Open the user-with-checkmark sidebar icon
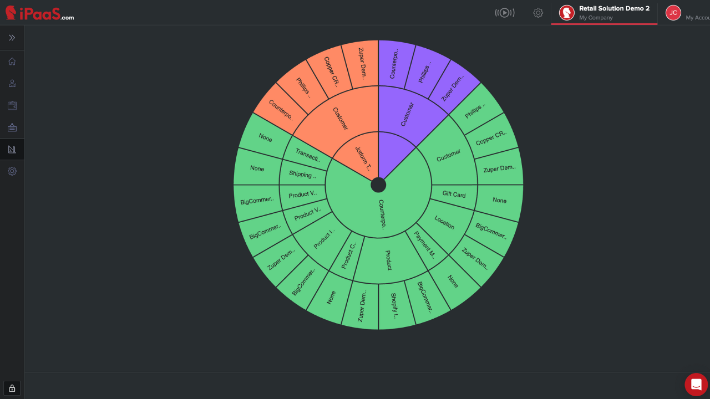The width and height of the screenshot is (710, 399). (12, 84)
